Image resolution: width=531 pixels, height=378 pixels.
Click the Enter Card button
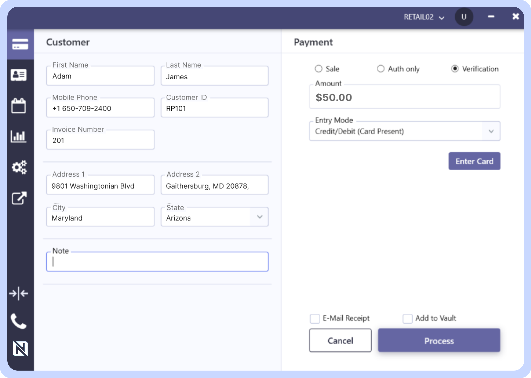[x=475, y=161]
